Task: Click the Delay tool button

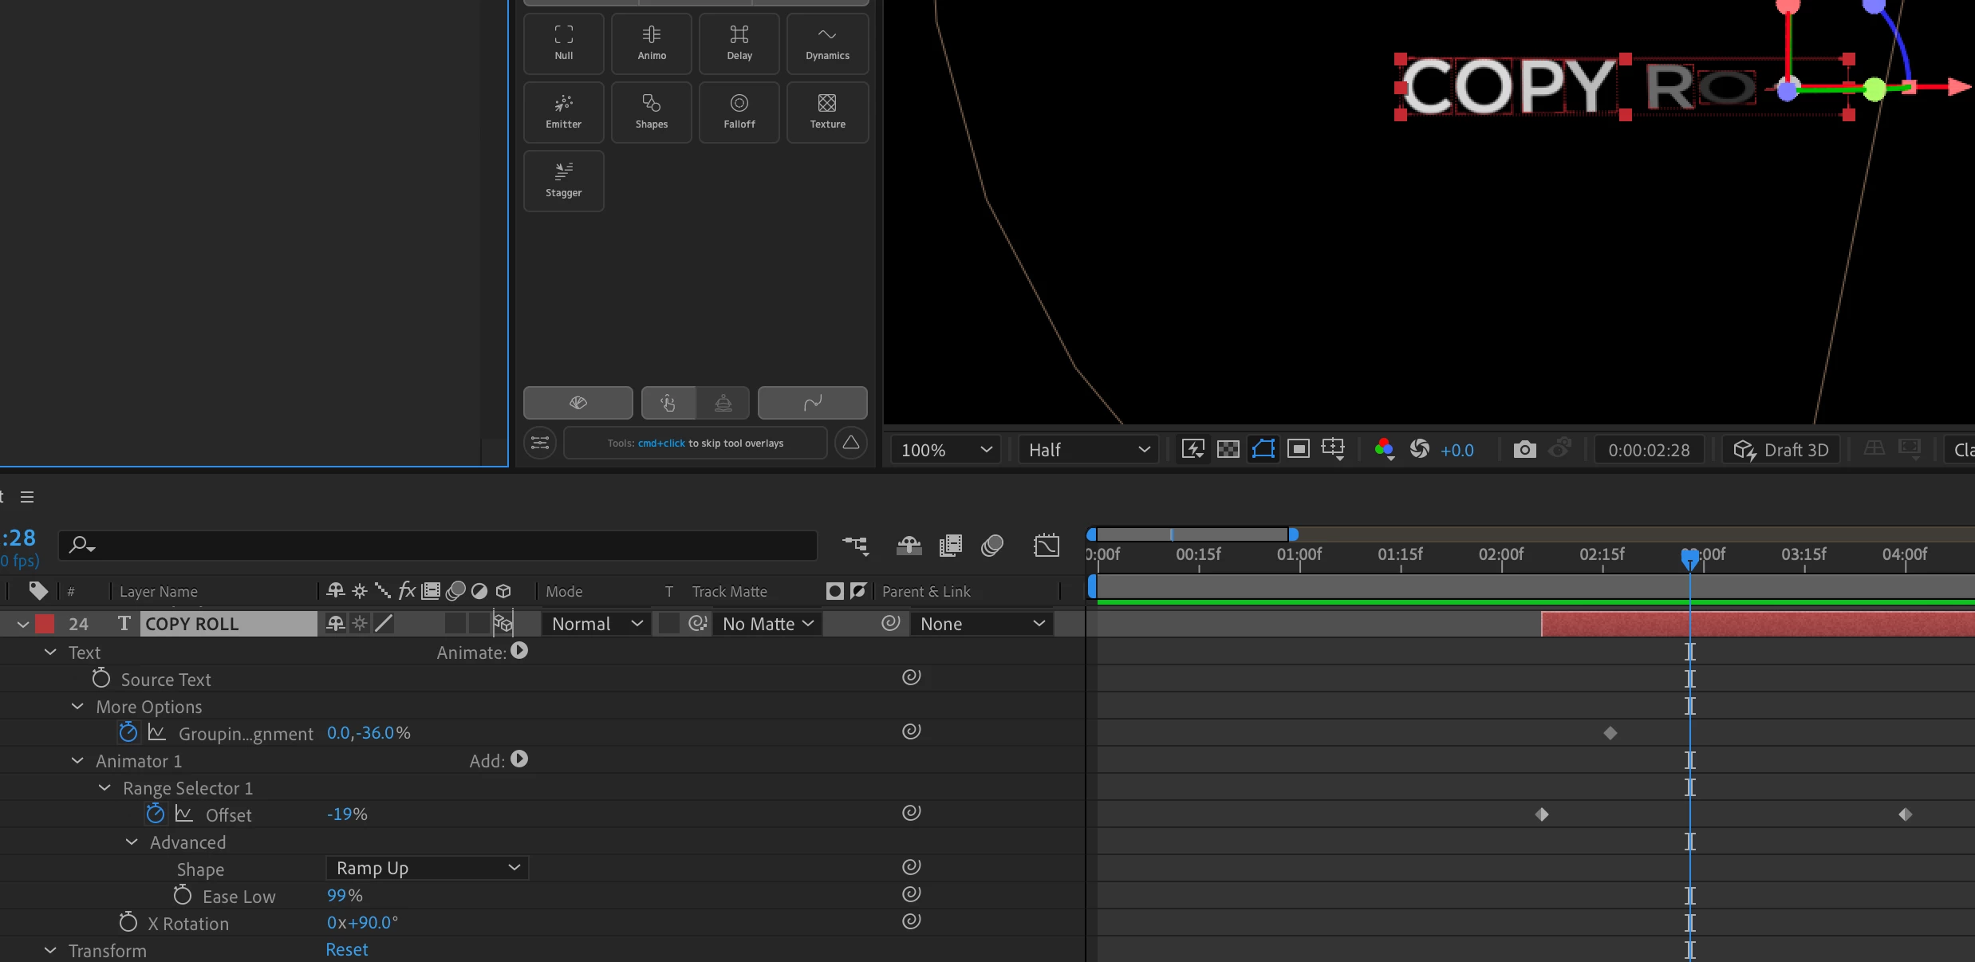Action: pyautogui.click(x=739, y=43)
